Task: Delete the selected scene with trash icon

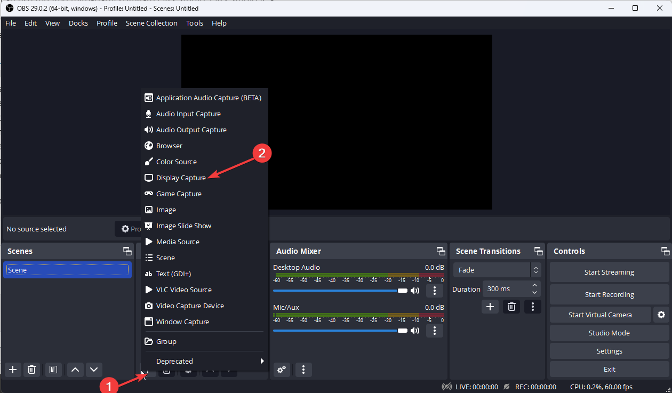Action: (32, 369)
